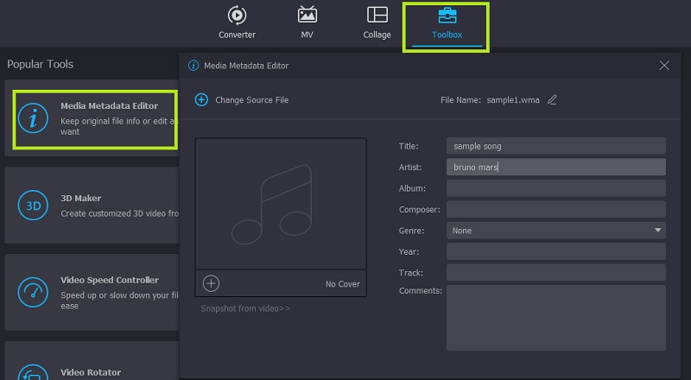Image resolution: width=691 pixels, height=380 pixels.
Task: Select the Toolbox tab
Action: point(447,23)
